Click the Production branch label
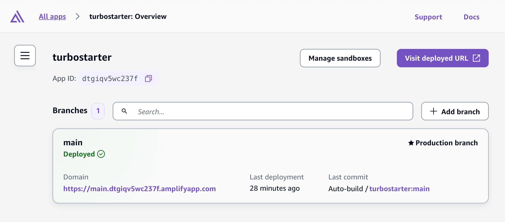 [447, 143]
